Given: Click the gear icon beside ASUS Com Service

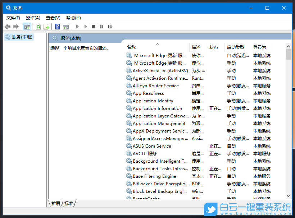Looking at the screenshot, I should coord(129,146).
